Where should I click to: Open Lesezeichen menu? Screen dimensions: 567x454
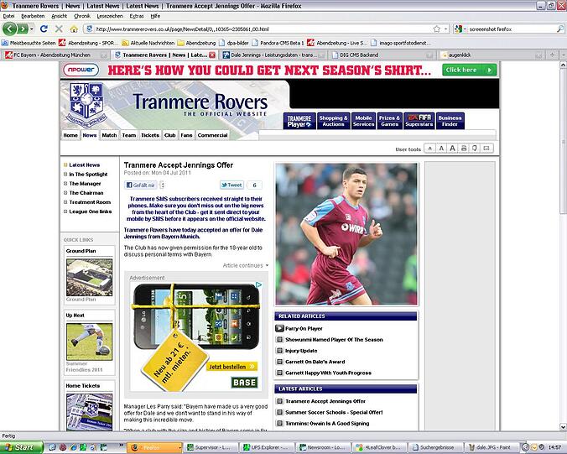(110, 16)
